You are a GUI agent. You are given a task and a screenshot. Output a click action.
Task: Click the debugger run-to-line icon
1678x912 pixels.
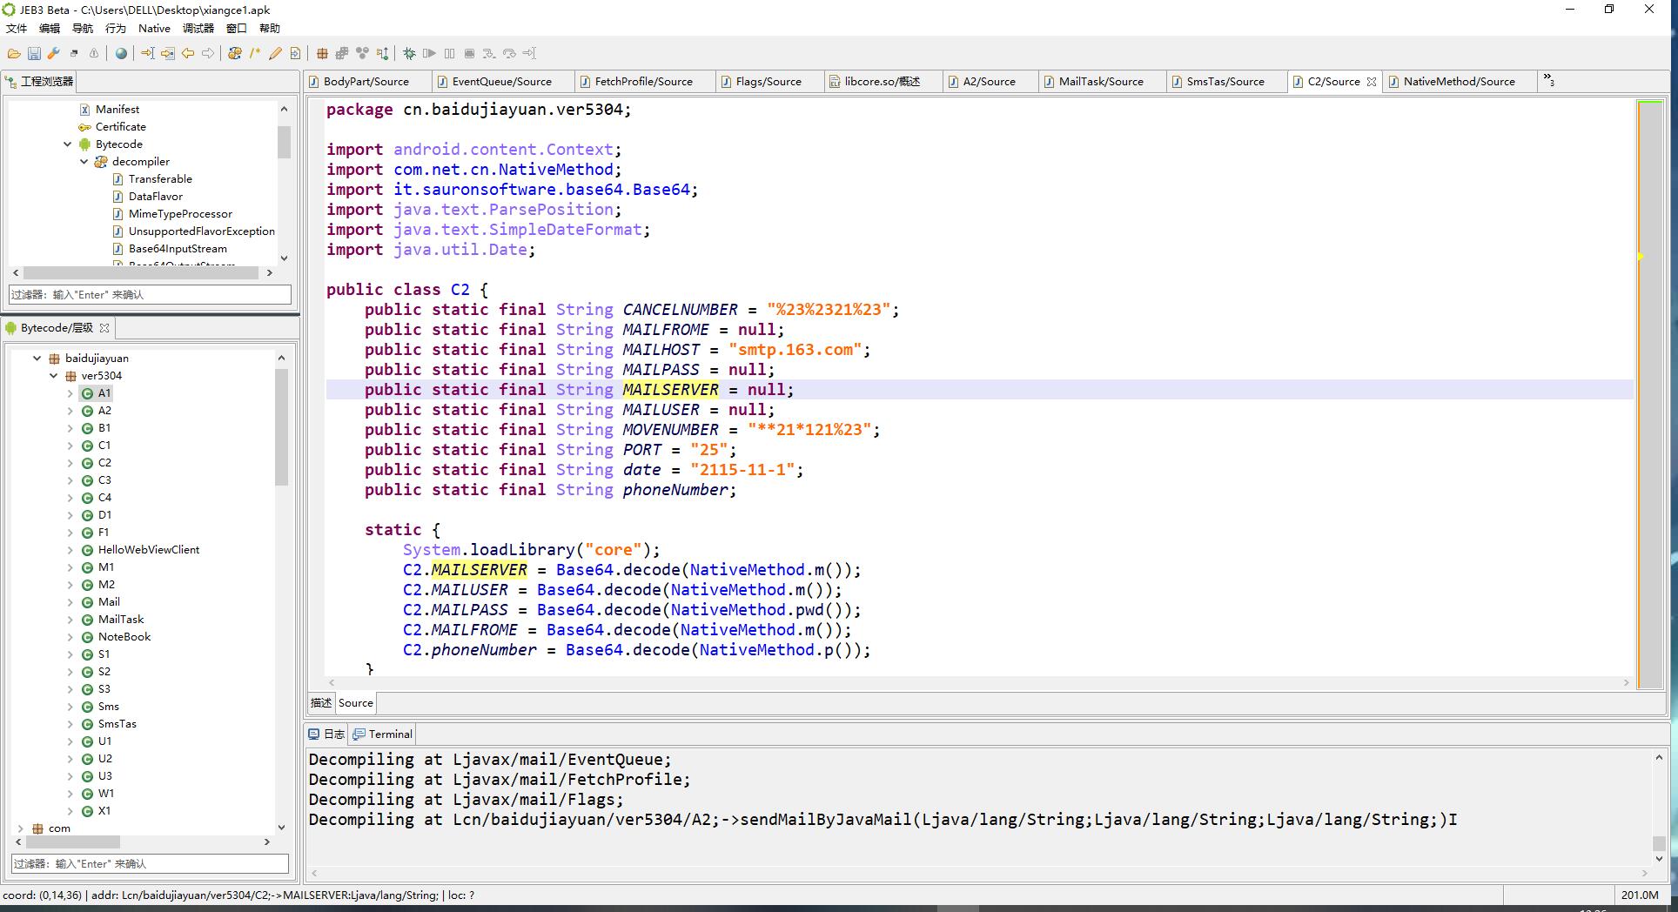529,54
